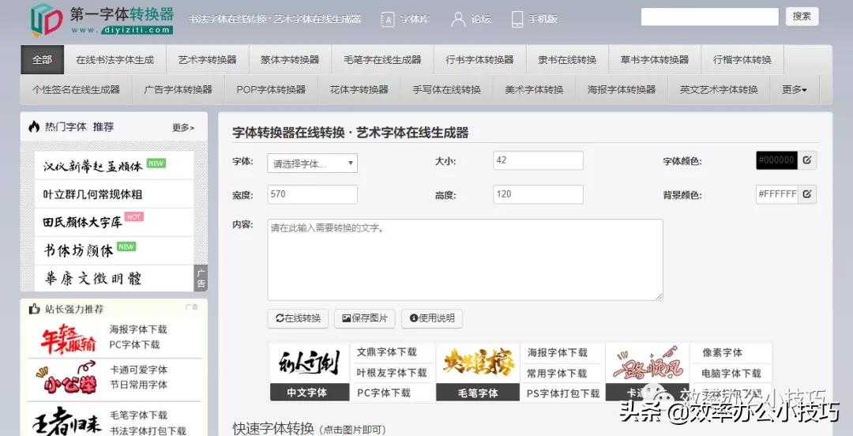Open the 叶根友字体下载 link
Screen dimensions: 853x436
coord(392,373)
